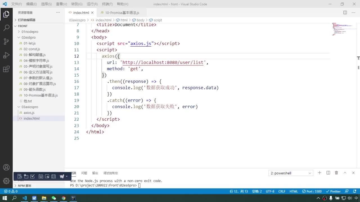Image resolution: width=360 pixels, height=202 pixels.
Task: Expand the 01nodepro folder
Action: 39,32
